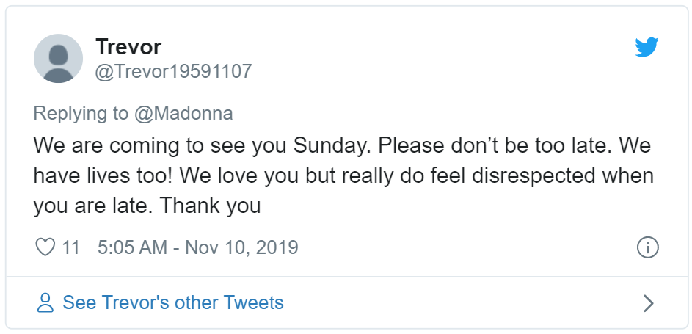Like the tweet with the heart icon
This screenshot has height=334, width=692.
tap(45, 247)
